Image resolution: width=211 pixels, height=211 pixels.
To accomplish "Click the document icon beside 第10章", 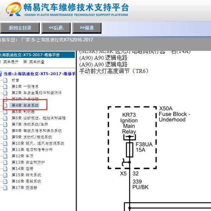I will pyautogui.click(x=5, y=144).
